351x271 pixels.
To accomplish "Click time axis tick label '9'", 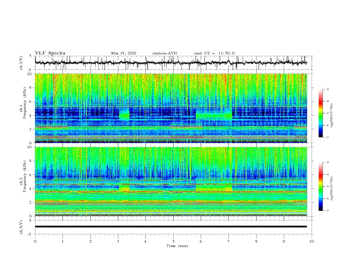I will [x=284, y=241].
